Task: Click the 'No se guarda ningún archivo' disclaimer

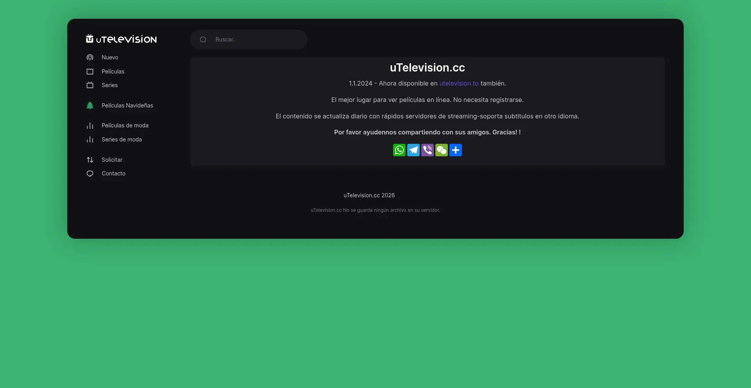Action: coord(375,210)
